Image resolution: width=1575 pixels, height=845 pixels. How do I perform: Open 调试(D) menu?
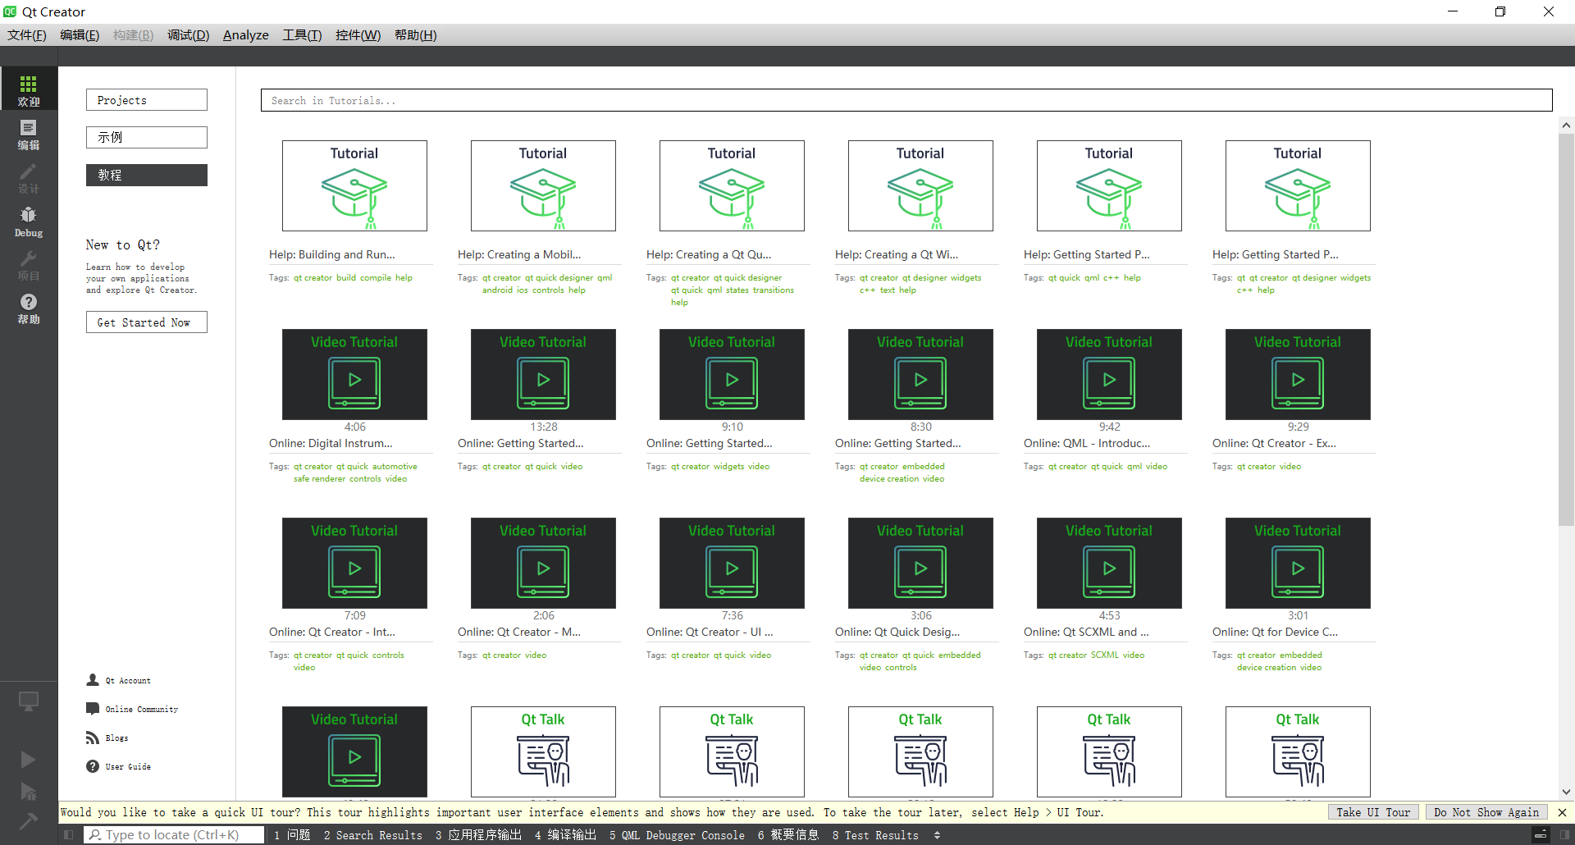pos(189,34)
